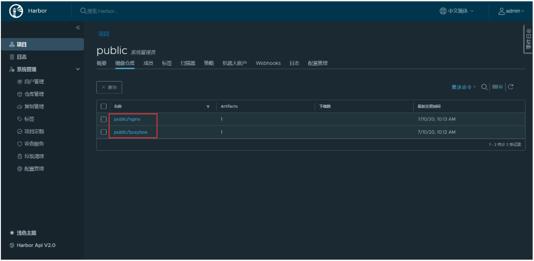This screenshot has height=261, width=534.
Task: Click the record count text in the table footer
Action: point(505,144)
